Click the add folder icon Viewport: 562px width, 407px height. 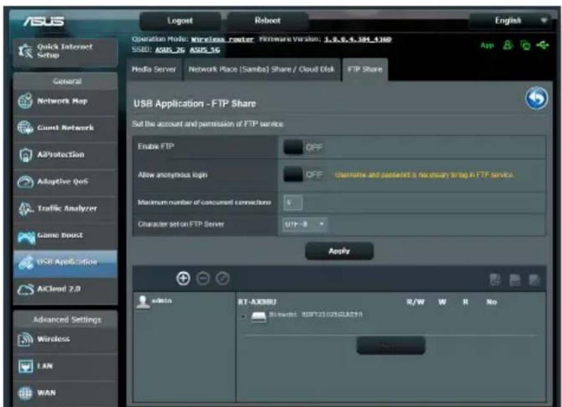[x=495, y=280]
